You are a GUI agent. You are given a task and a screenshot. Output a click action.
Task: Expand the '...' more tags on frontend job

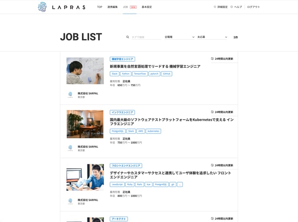tap(180, 185)
